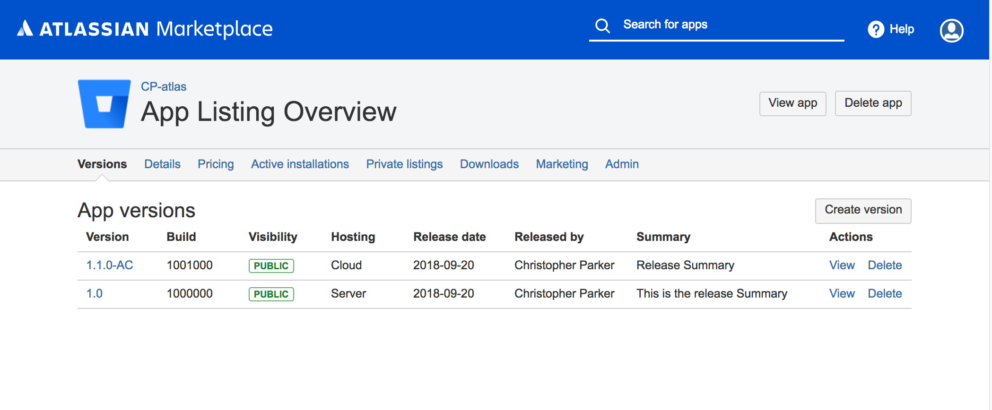Delete the 1.1.0-AC Cloud version
992x410 pixels.
coord(885,265)
